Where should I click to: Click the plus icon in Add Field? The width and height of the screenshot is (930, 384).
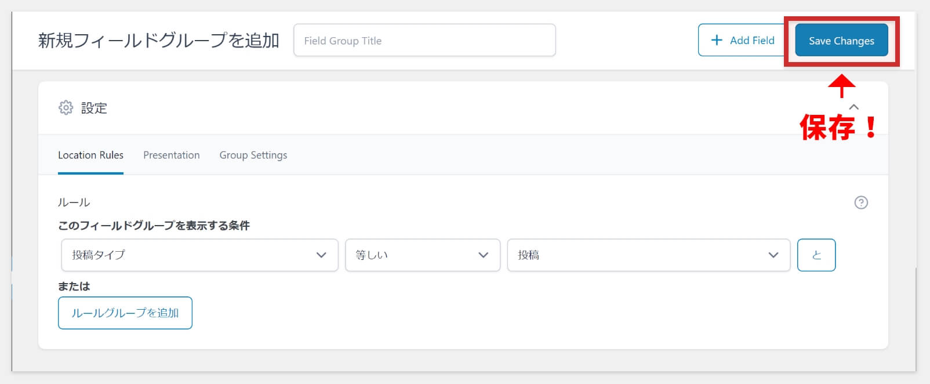point(717,40)
